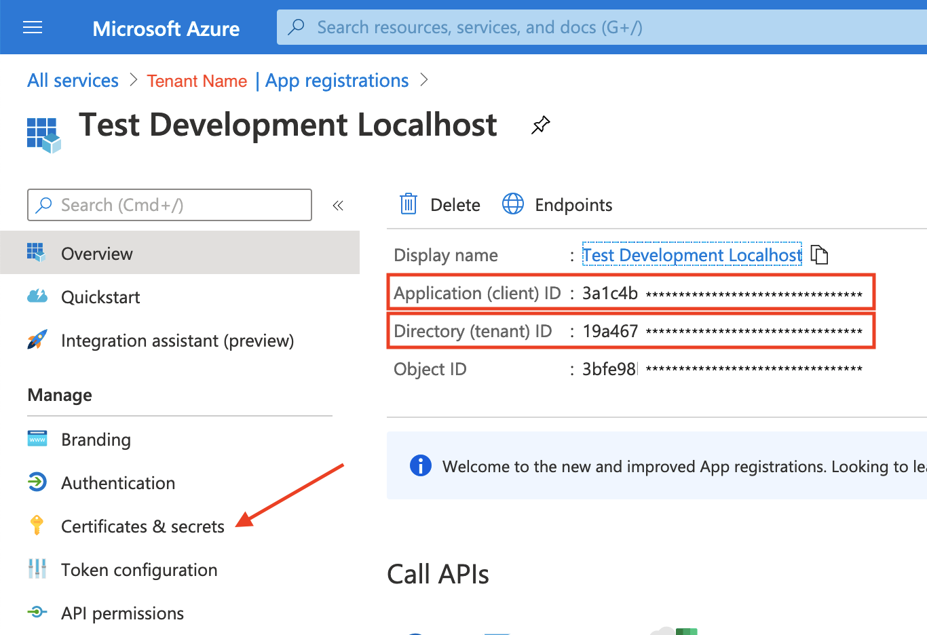This screenshot has height=635, width=927.
Task: Focus the top search resources field
Action: [602, 27]
